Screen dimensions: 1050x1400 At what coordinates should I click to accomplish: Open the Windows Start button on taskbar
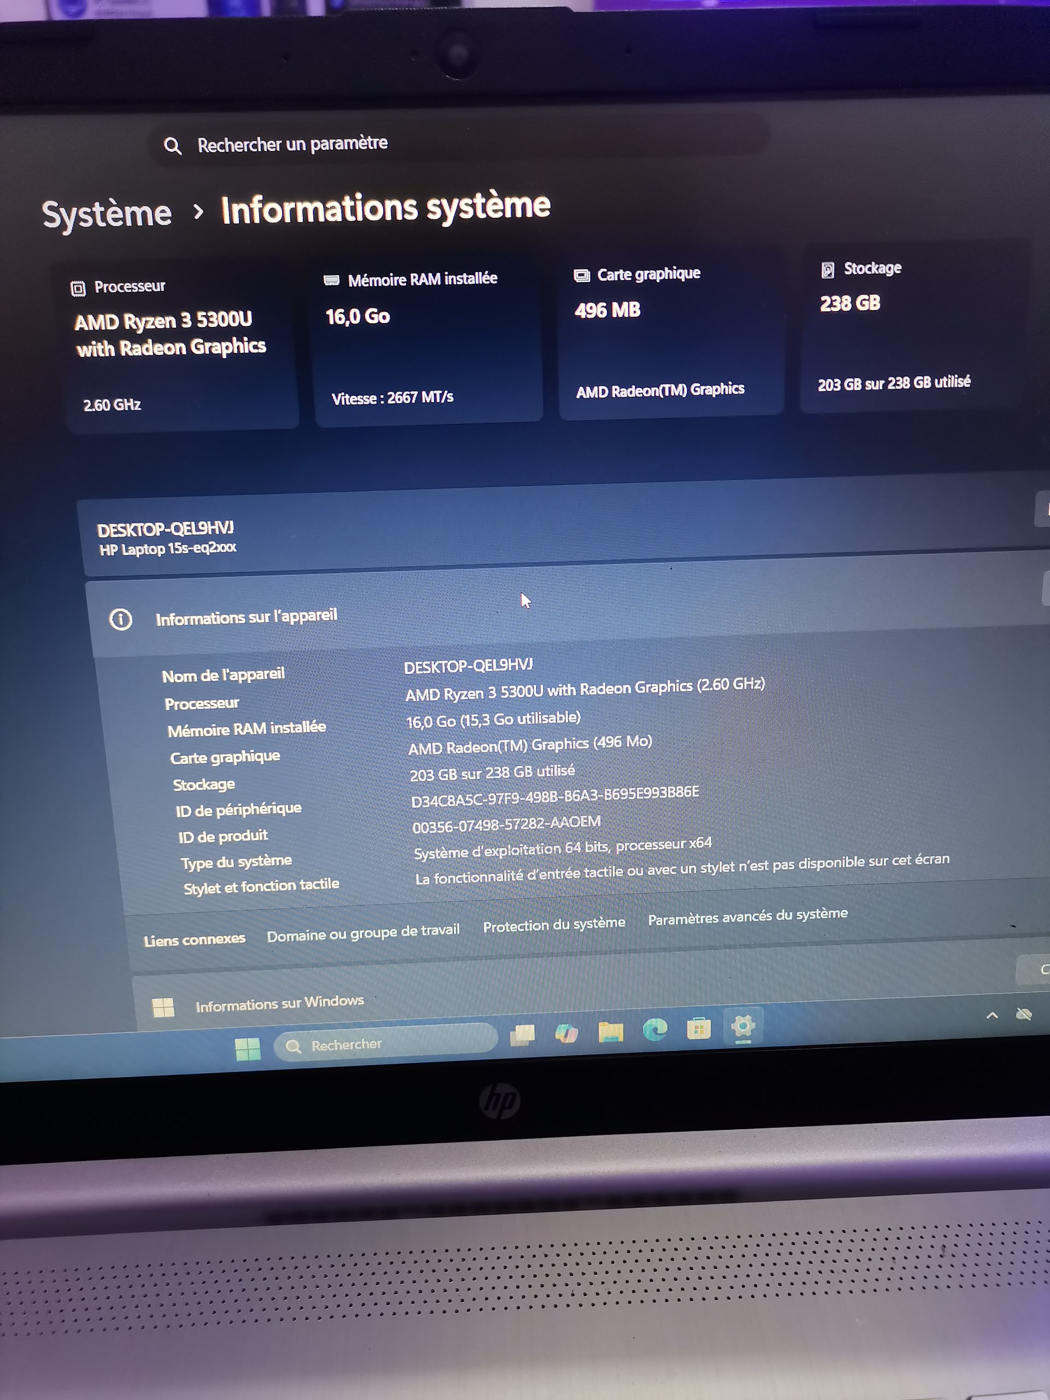(248, 1049)
